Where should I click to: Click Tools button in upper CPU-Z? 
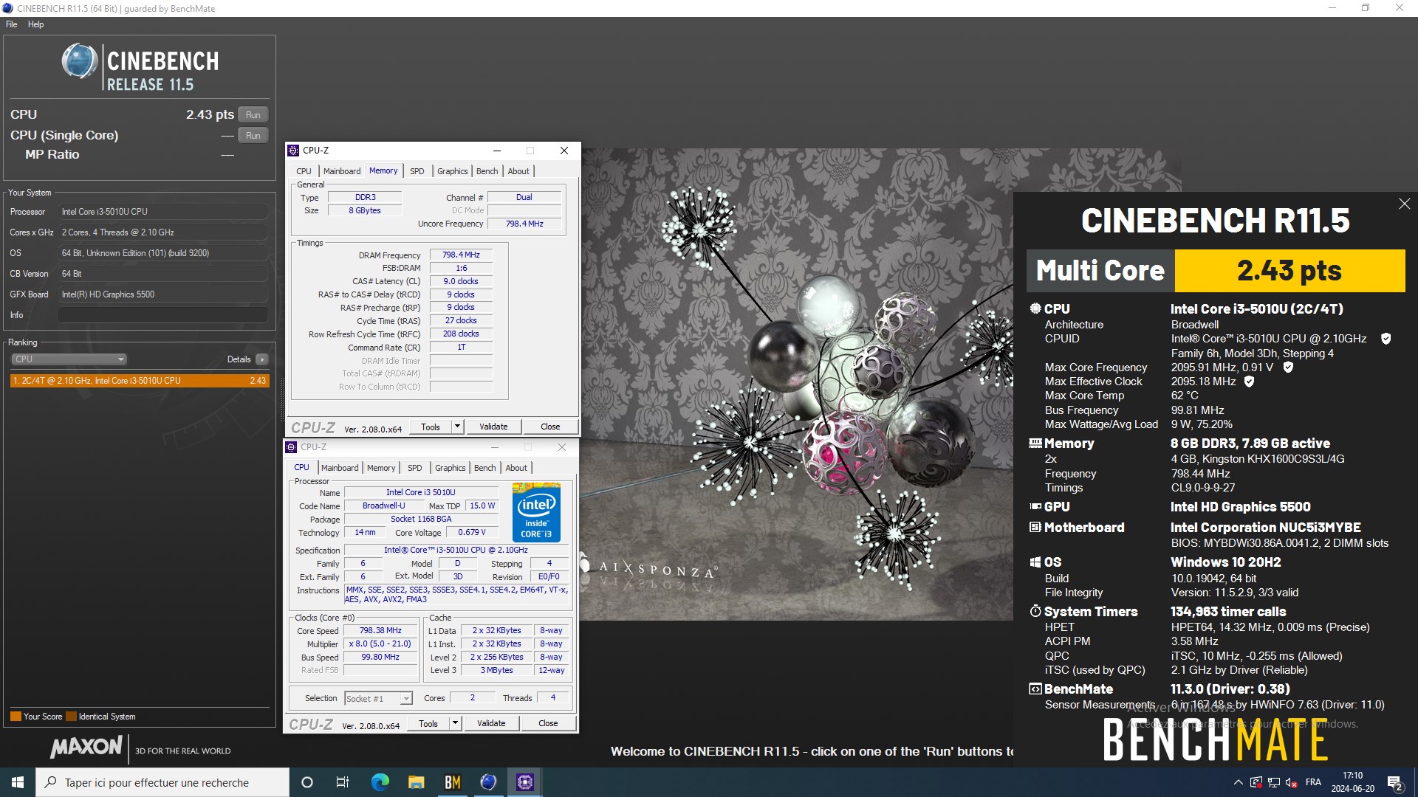tap(431, 427)
